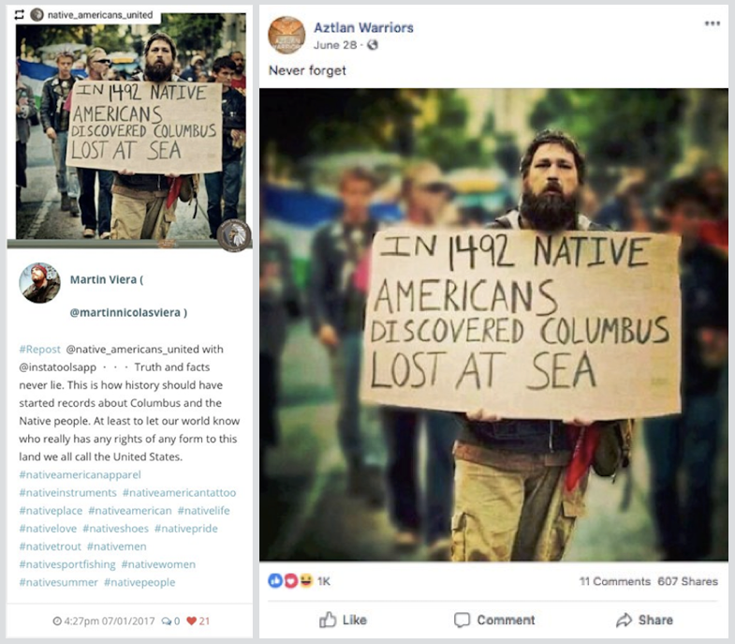Click the laughing face reaction icon
Viewport: 735px width, 644px height.
click(306, 581)
